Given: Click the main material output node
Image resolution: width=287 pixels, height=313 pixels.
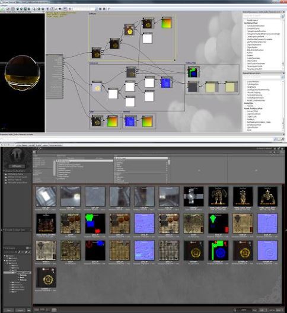Looking at the screenshot, I should click(55, 76).
